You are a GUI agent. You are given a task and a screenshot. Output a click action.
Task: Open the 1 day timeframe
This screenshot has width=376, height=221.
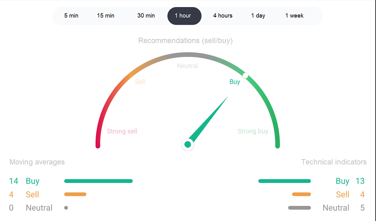pyautogui.click(x=258, y=15)
